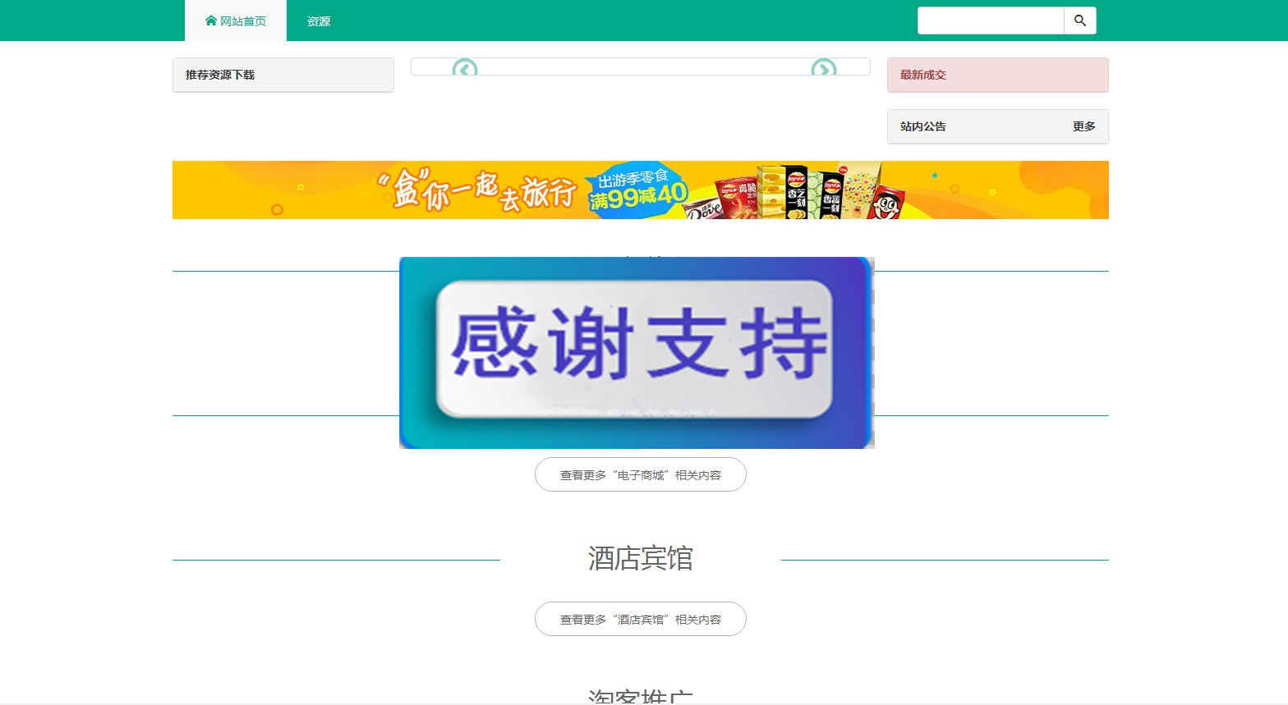Open 更多 link in the 站内公告 panel
This screenshot has height=705, width=1288.
pos(1083,126)
